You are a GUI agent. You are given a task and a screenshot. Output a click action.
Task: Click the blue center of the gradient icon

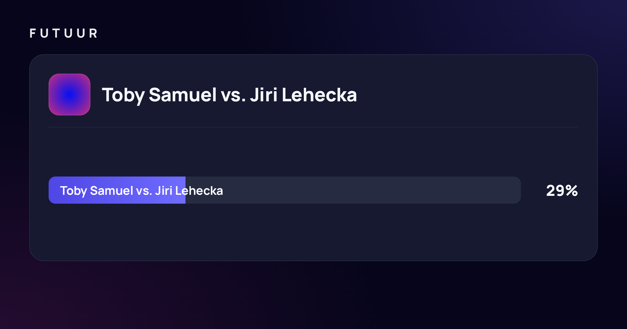[69, 95]
